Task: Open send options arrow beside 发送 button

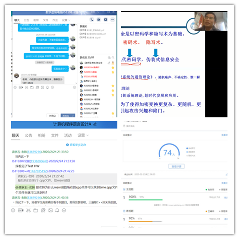Action: (x=73, y=115)
